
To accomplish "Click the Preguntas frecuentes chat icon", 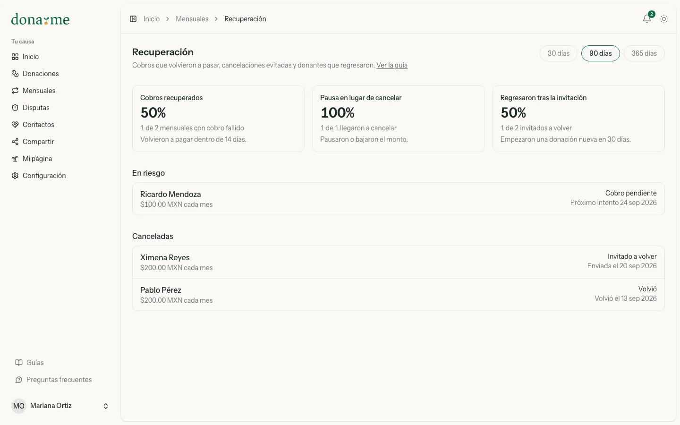I will (x=19, y=380).
